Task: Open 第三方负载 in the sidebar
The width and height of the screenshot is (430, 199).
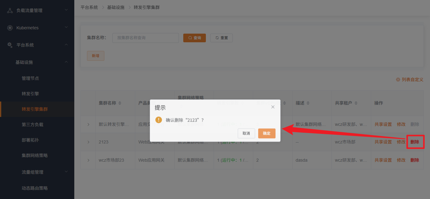Action: (33, 125)
